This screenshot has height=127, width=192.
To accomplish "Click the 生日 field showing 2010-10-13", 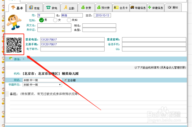I will [102, 15].
